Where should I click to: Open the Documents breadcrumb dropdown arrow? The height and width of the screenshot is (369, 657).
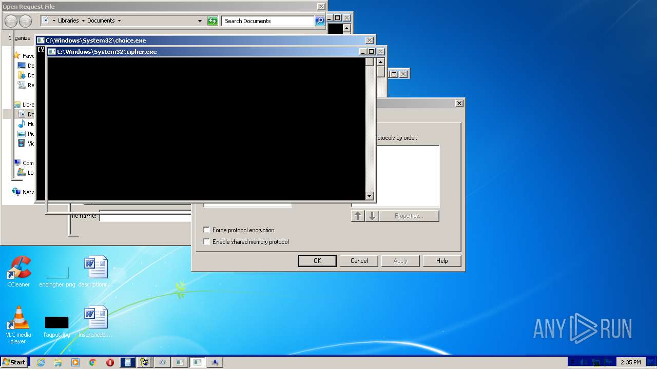(119, 21)
